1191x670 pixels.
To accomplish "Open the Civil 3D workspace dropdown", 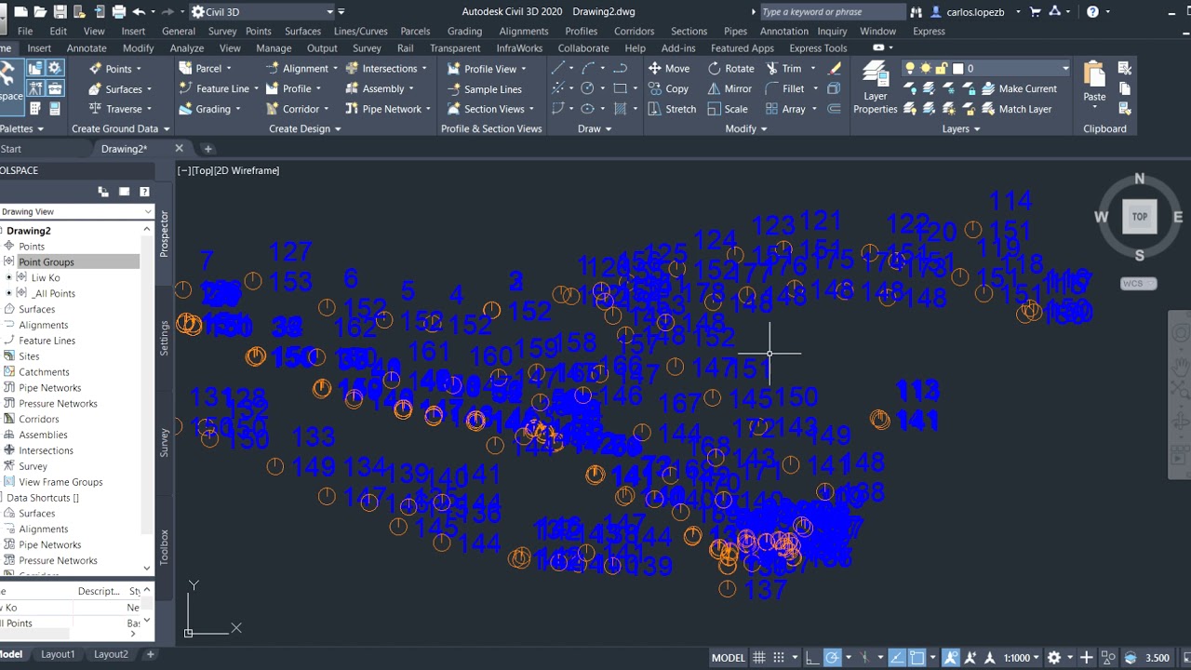I will pos(263,12).
